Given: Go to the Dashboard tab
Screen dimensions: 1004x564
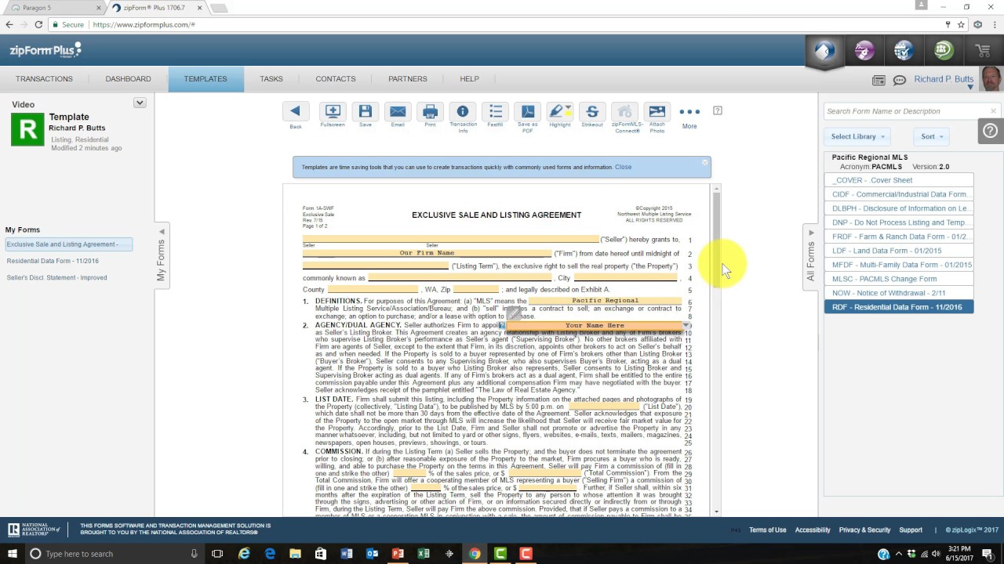Looking at the screenshot, I should [128, 79].
